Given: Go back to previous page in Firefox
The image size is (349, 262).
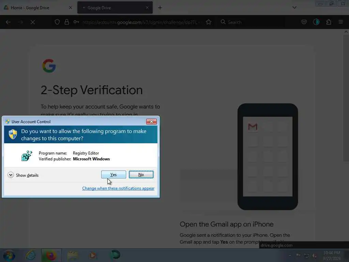Looking at the screenshot, I should 8,22.
